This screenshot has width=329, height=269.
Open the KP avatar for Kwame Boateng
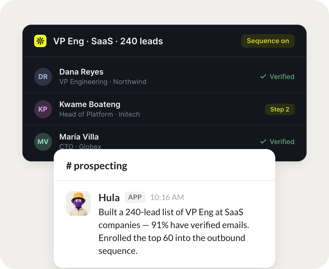click(43, 109)
